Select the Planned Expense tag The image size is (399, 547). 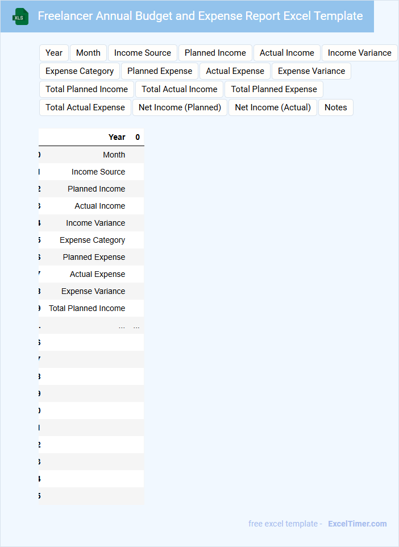pyautogui.click(x=160, y=71)
